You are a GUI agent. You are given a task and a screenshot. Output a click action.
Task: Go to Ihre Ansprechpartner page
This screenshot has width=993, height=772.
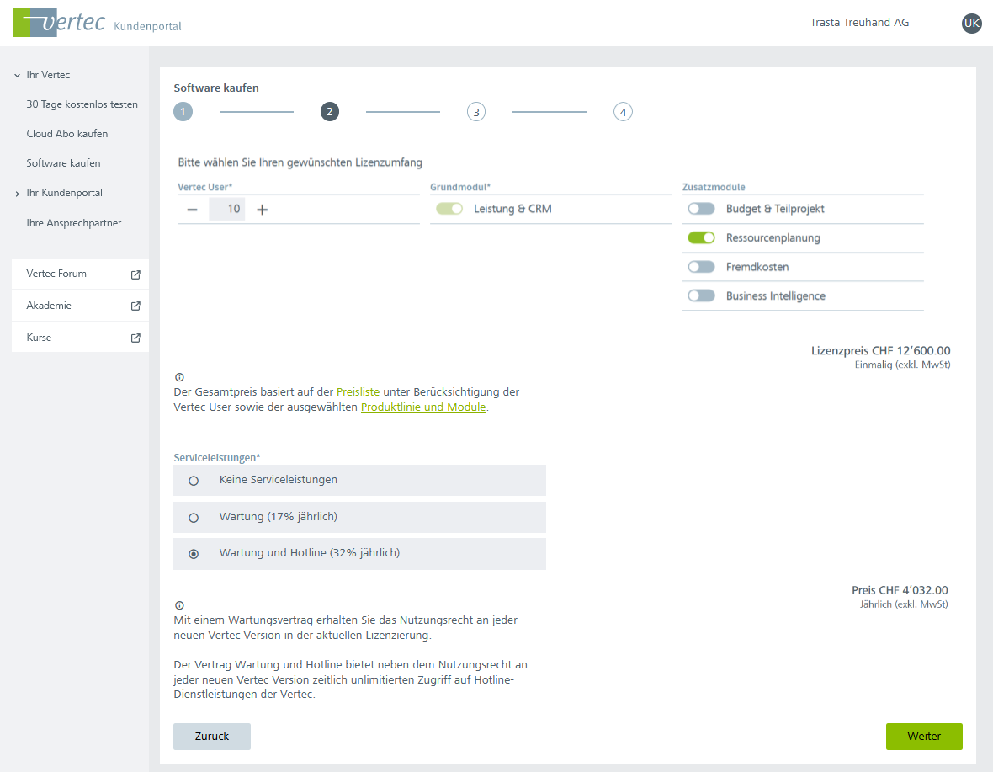point(74,223)
